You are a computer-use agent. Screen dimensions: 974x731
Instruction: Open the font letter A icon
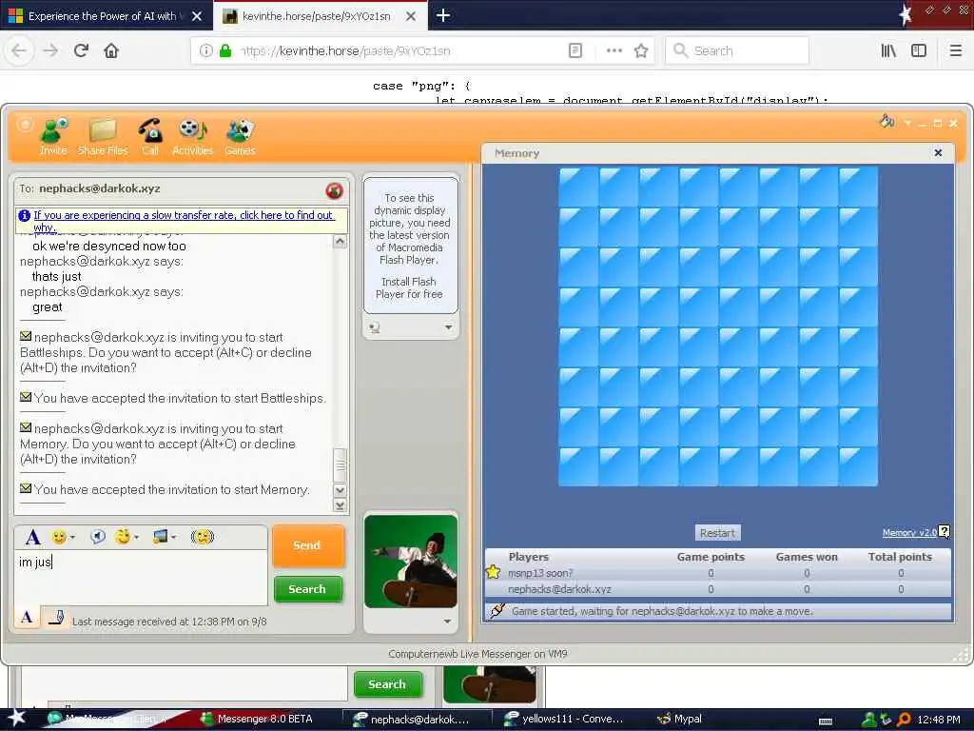point(33,537)
